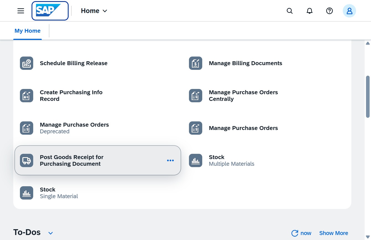
Task: Open the help question mark icon
Action: [x=330, y=11]
